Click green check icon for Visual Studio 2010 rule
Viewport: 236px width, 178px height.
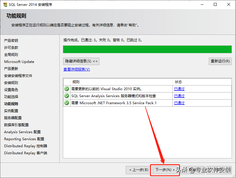pyautogui.click(x=67, y=89)
